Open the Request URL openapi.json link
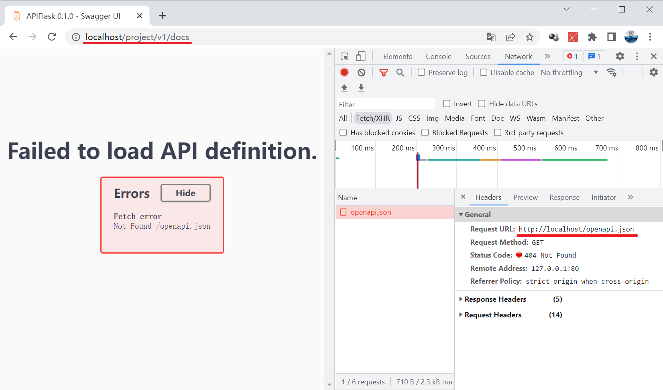 (x=577, y=229)
